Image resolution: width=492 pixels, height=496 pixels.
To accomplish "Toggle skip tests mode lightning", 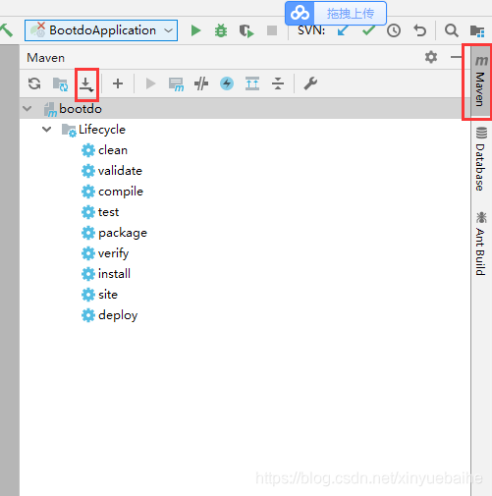I will 227,83.
